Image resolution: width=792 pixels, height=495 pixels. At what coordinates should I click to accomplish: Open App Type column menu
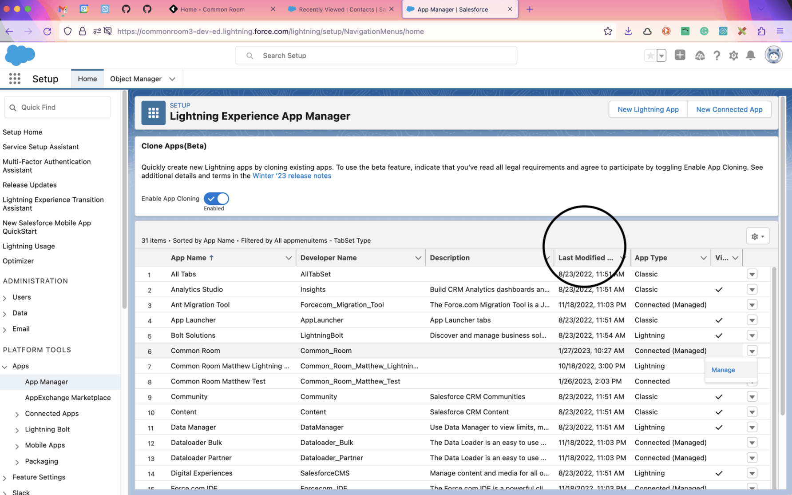coord(703,258)
